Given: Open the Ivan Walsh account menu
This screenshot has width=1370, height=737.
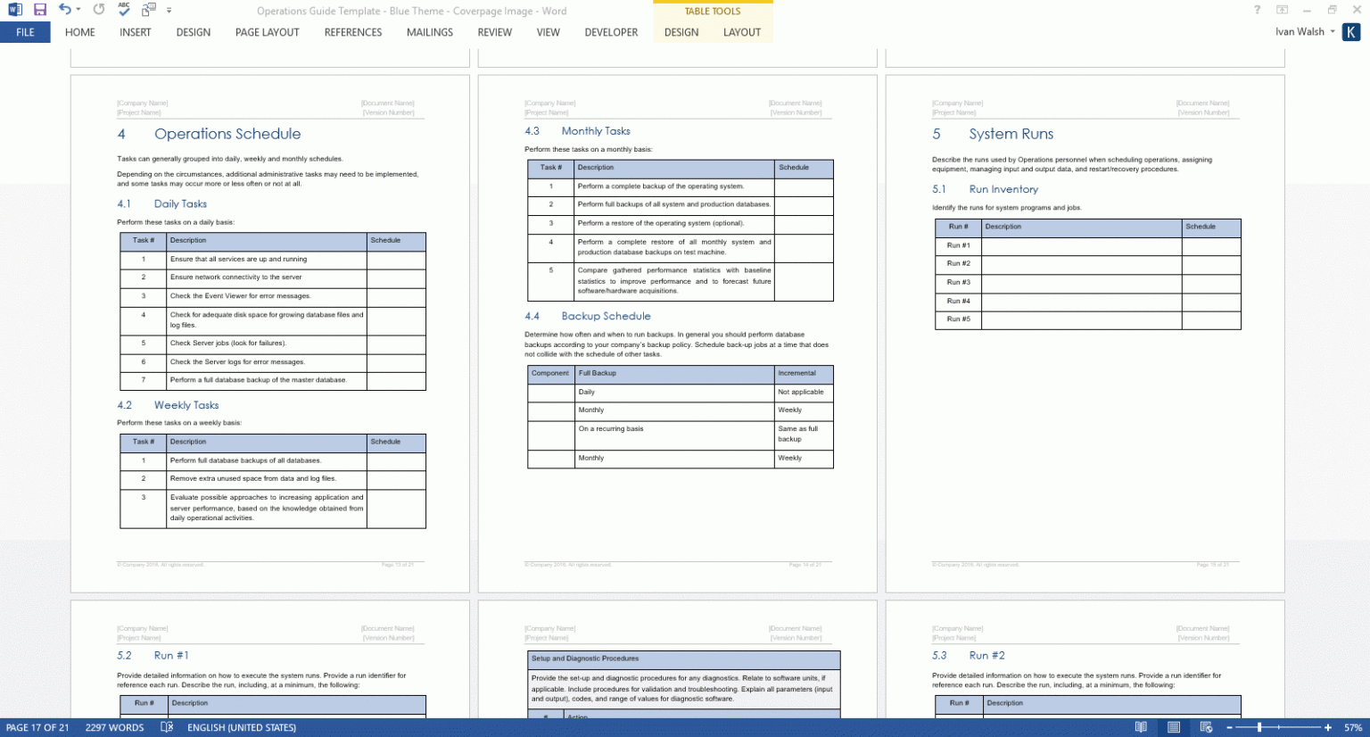Looking at the screenshot, I should 1302,31.
